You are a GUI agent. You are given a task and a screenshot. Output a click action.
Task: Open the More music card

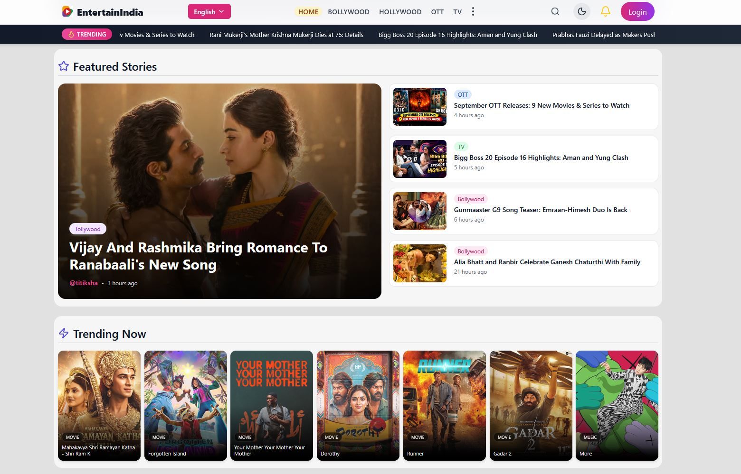click(x=617, y=406)
